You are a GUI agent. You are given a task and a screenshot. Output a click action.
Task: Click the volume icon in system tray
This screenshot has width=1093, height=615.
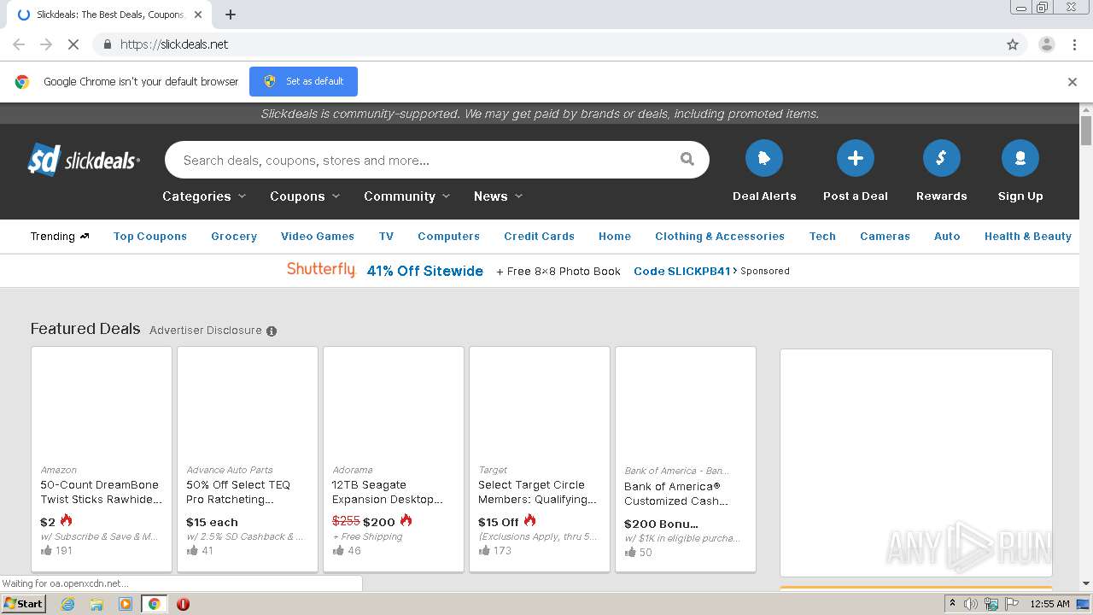click(971, 604)
